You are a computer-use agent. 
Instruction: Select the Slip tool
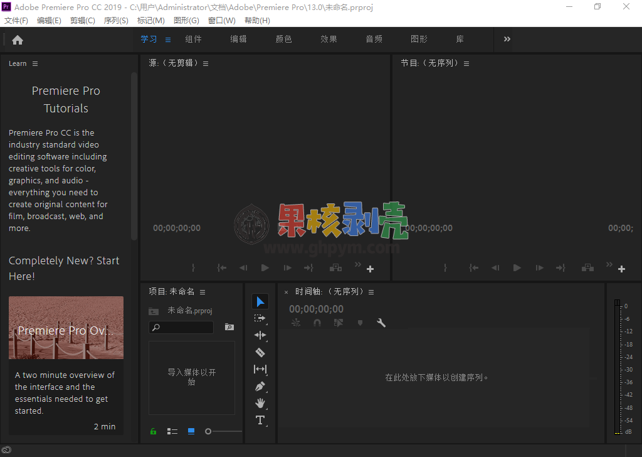tap(260, 369)
